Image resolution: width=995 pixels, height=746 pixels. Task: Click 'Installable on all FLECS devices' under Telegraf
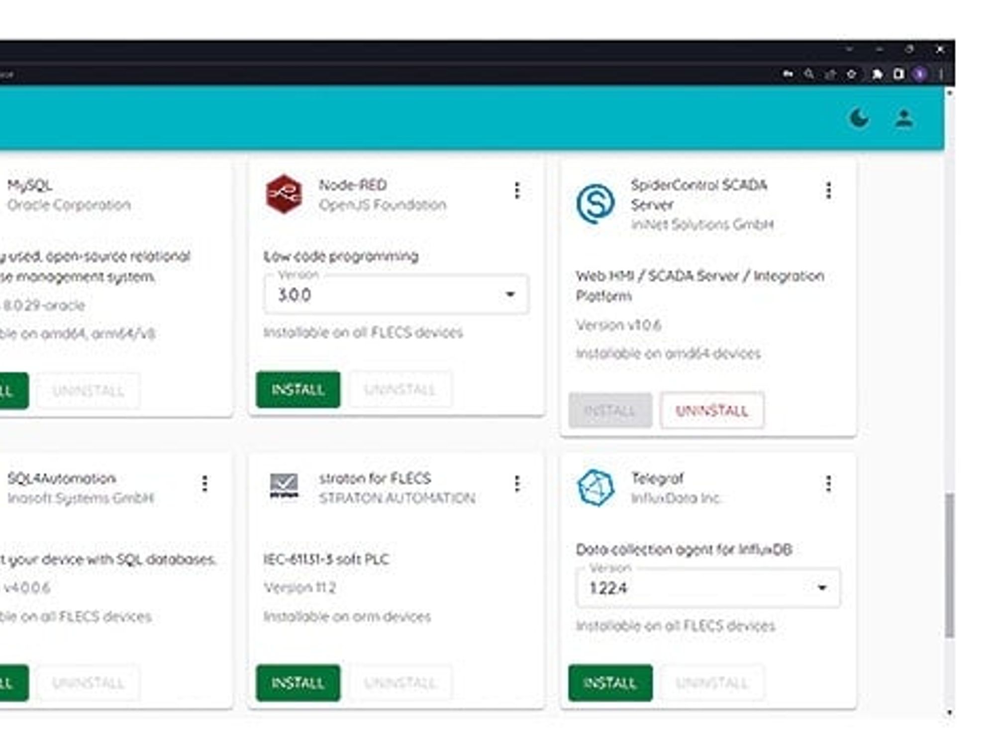click(676, 626)
